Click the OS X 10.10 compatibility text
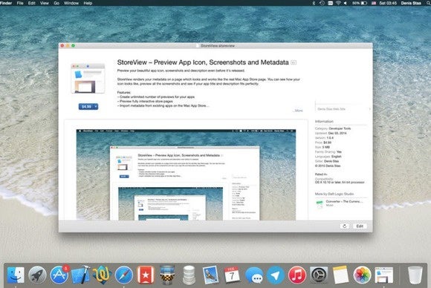 point(340,182)
